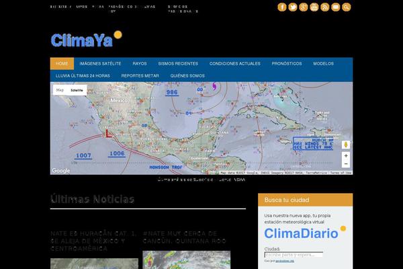The image size is (403, 269).
Task: Subscribe via the RSS feed icon
Action: [x=325, y=7]
